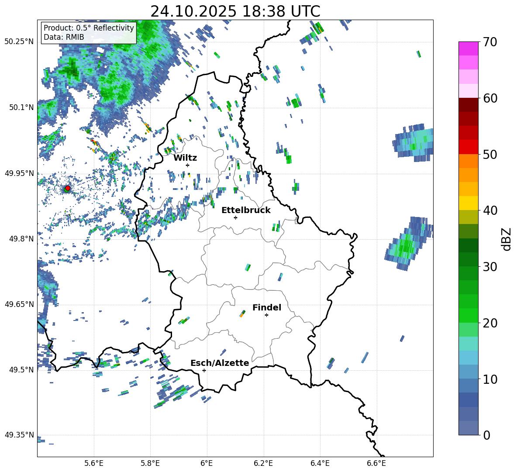
Task: Click the 6.6°E longitude tick label
Action: tap(376, 463)
